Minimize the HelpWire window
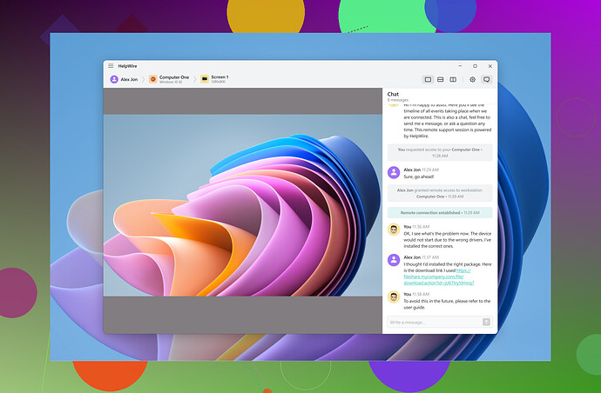This screenshot has height=393, width=601. (460, 66)
